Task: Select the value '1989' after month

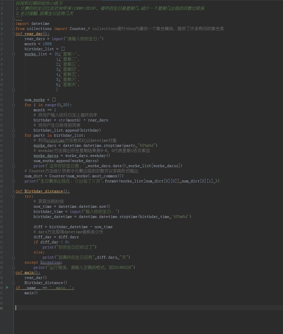Action: pos(47,44)
